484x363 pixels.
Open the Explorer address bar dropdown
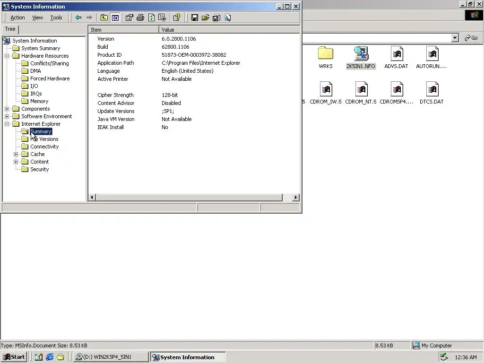[x=455, y=38]
